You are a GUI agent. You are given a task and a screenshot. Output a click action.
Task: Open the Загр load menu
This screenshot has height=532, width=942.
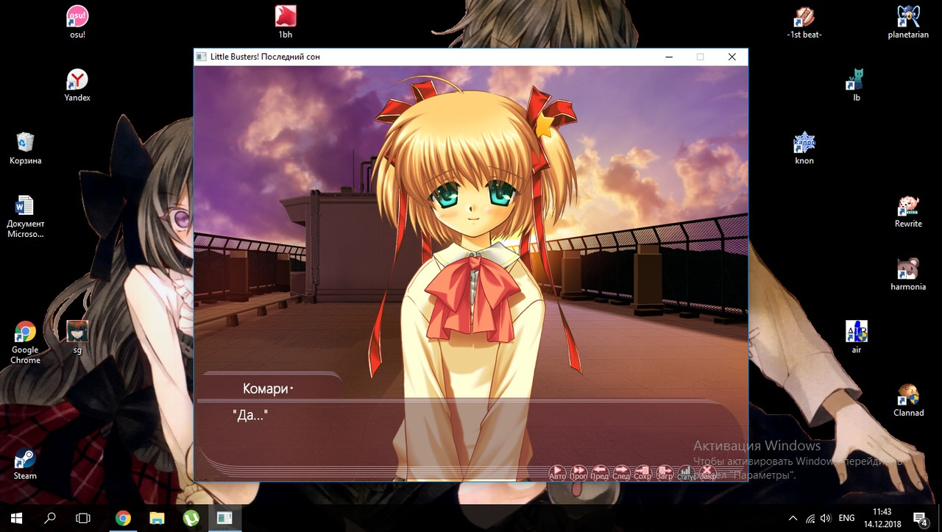point(665,471)
